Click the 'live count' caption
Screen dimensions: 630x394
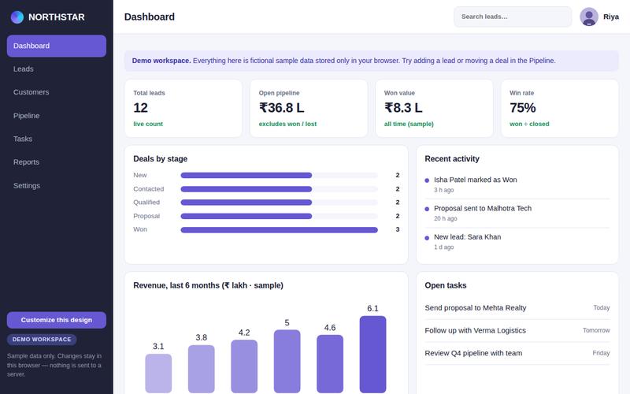(148, 124)
